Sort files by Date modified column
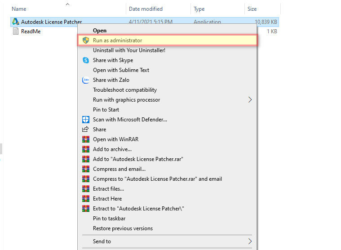 146,9
